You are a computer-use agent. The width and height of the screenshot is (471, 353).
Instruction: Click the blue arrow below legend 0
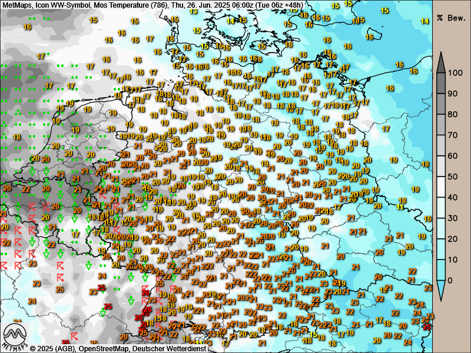440,288
